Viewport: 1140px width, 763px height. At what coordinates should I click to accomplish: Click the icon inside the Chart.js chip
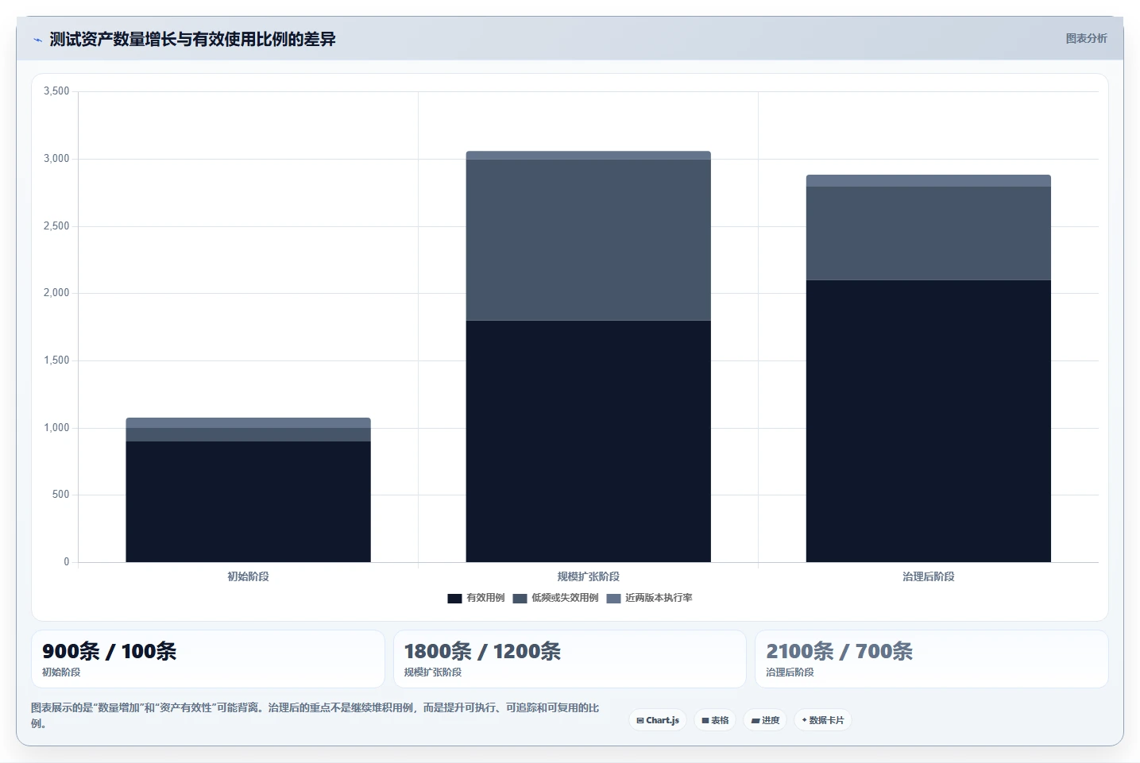pyautogui.click(x=640, y=721)
